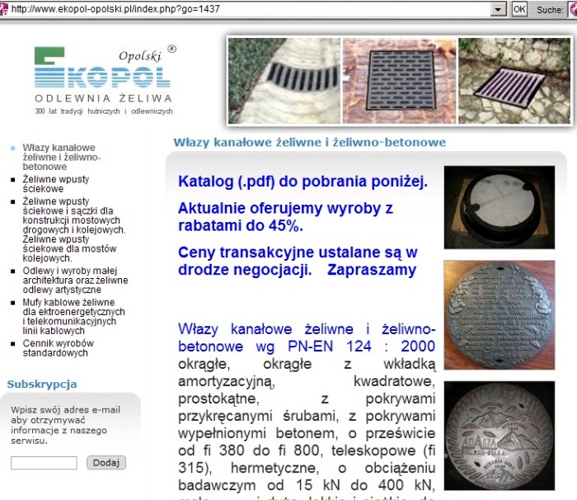Click the curved drain grate banner photo
Image resolution: width=577 pixels, height=500 pixels.
pyautogui.click(x=284, y=80)
